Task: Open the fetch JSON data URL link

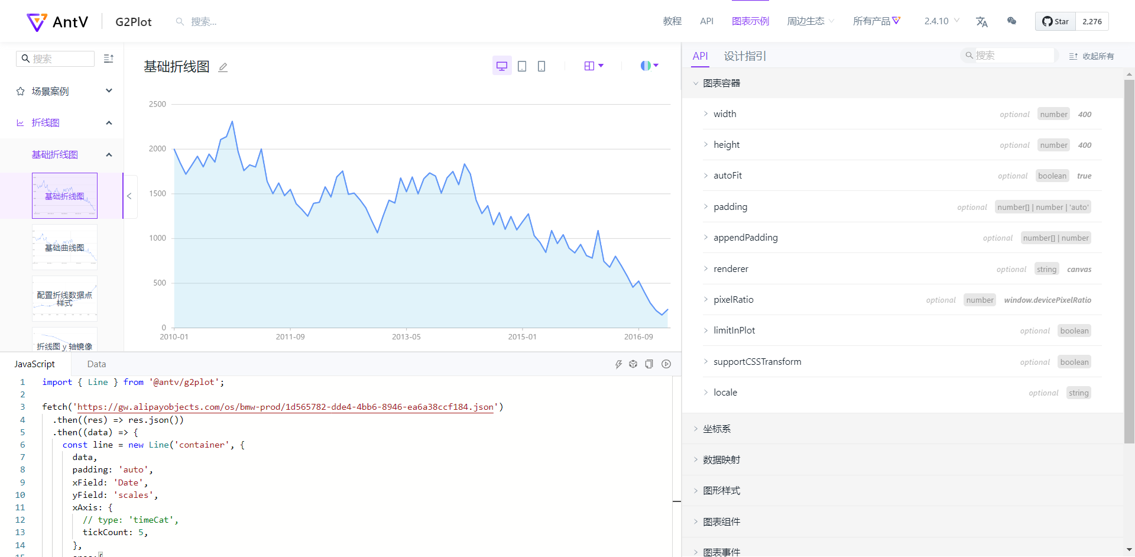Action: pos(289,406)
